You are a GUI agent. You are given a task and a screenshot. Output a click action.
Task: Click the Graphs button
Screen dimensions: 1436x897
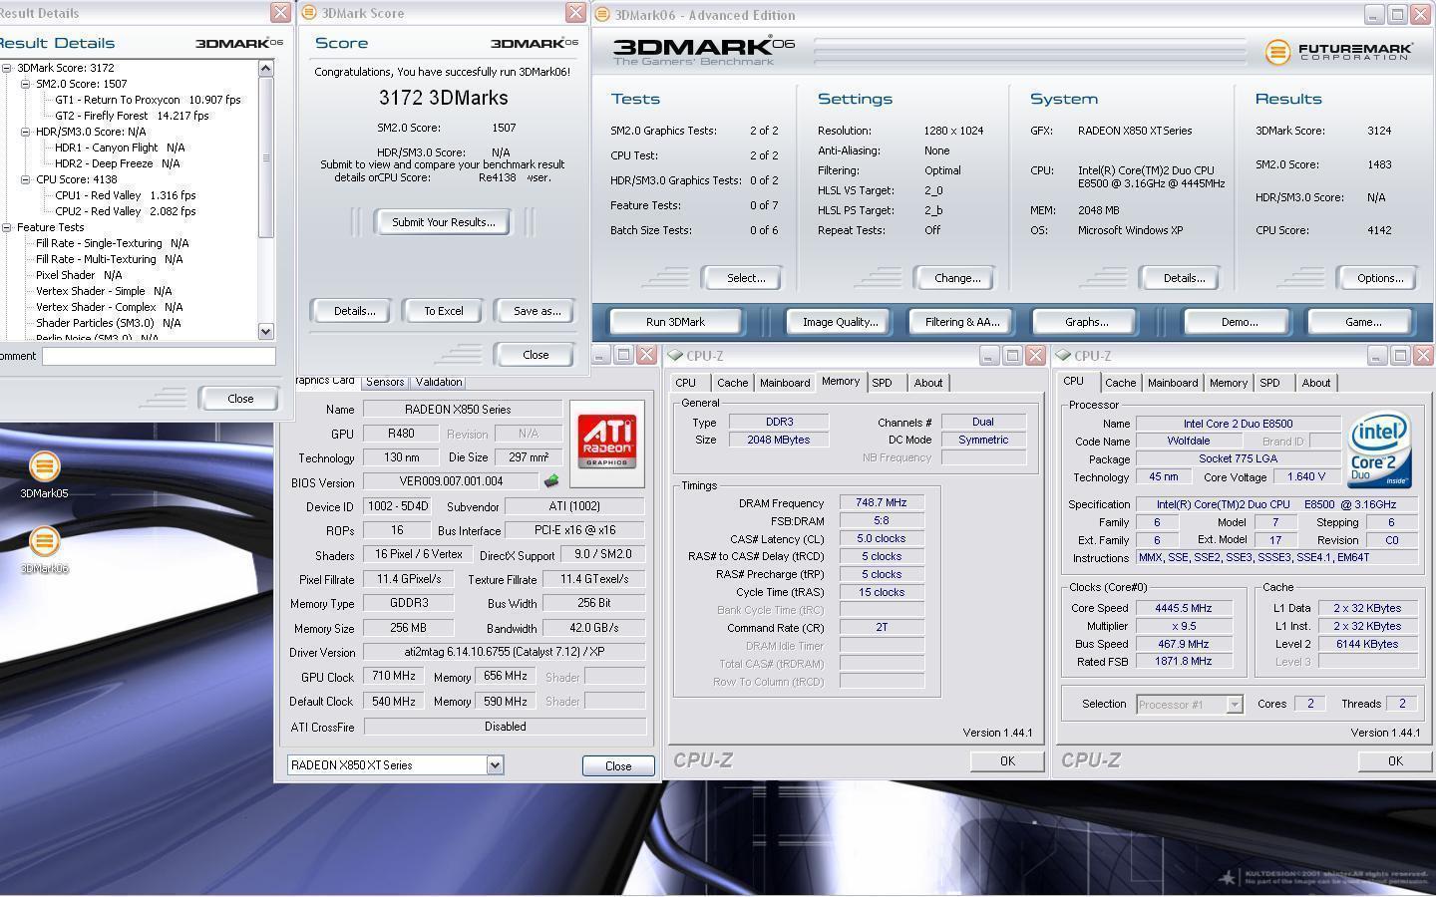(x=1086, y=322)
